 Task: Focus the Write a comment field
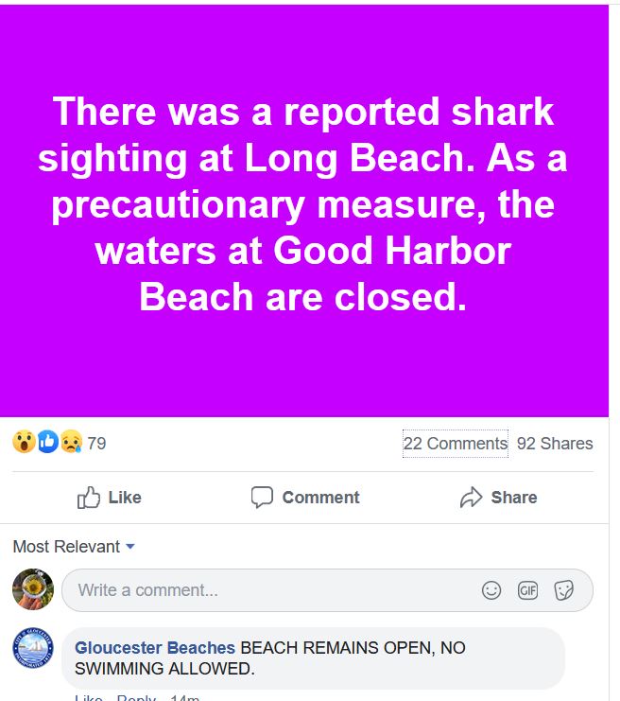[x=274, y=590]
